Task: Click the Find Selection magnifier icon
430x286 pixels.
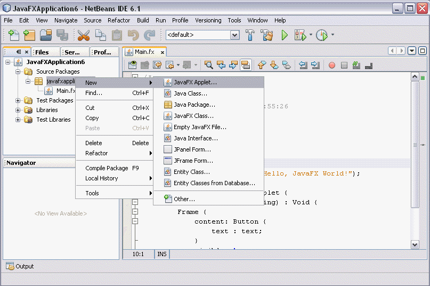Action: pos(208,65)
